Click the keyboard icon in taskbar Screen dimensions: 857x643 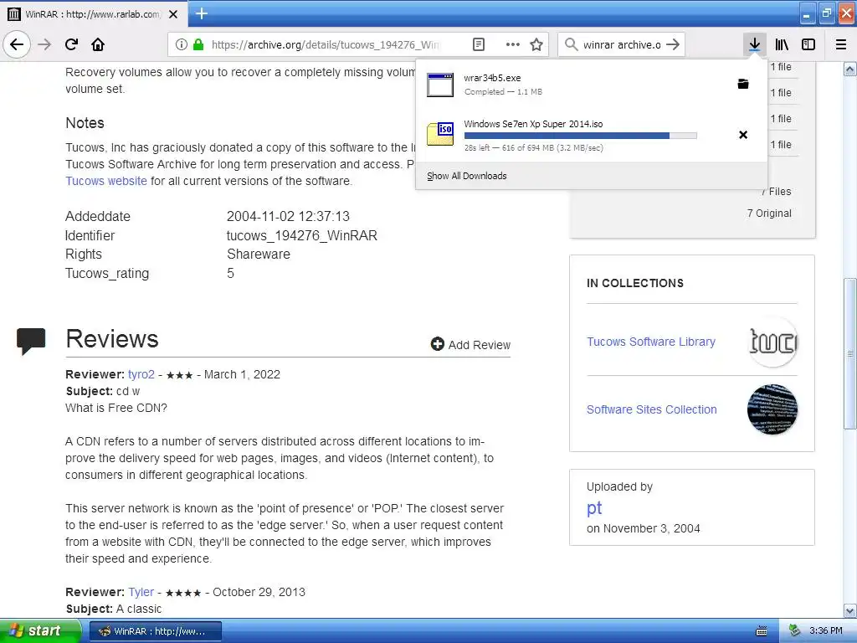(x=761, y=631)
